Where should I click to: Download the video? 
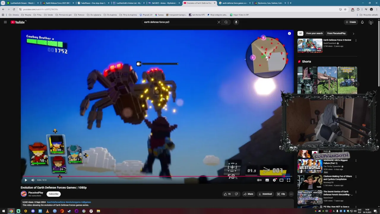click(265, 194)
